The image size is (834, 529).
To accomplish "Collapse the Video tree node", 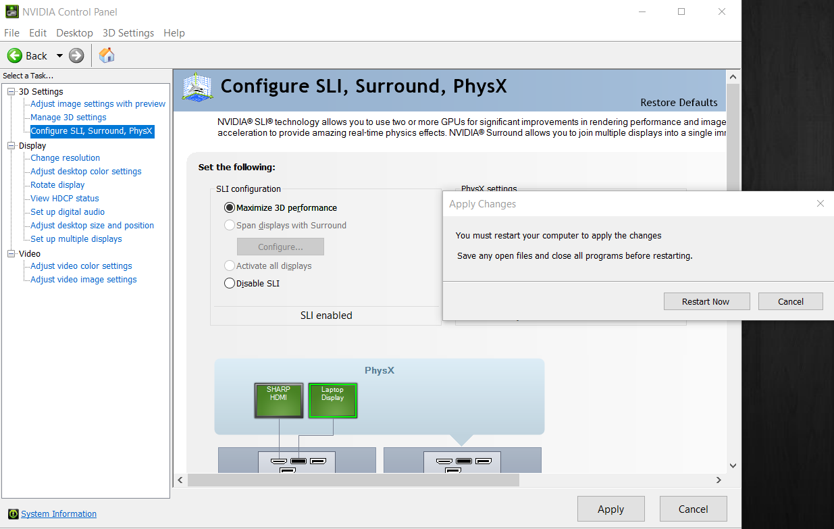I will point(11,254).
